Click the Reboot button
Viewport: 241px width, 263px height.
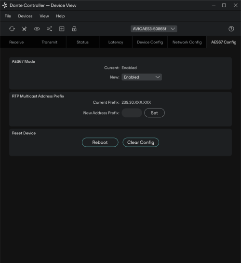pos(100,142)
